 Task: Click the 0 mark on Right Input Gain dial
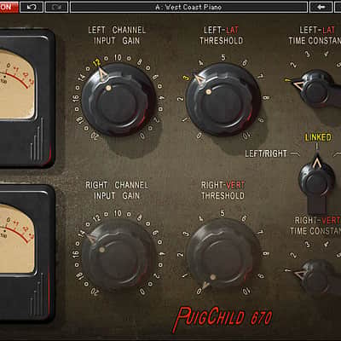point(142,292)
